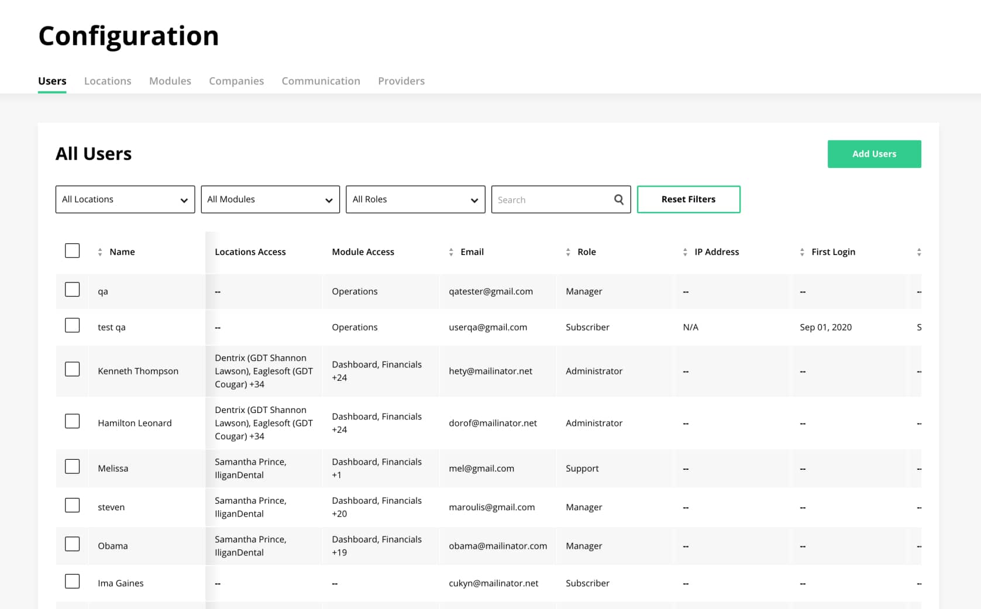Check the box next to Ima Gaines
Screen dimensions: 981x609
pyautogui.click(x=73, y=582)
